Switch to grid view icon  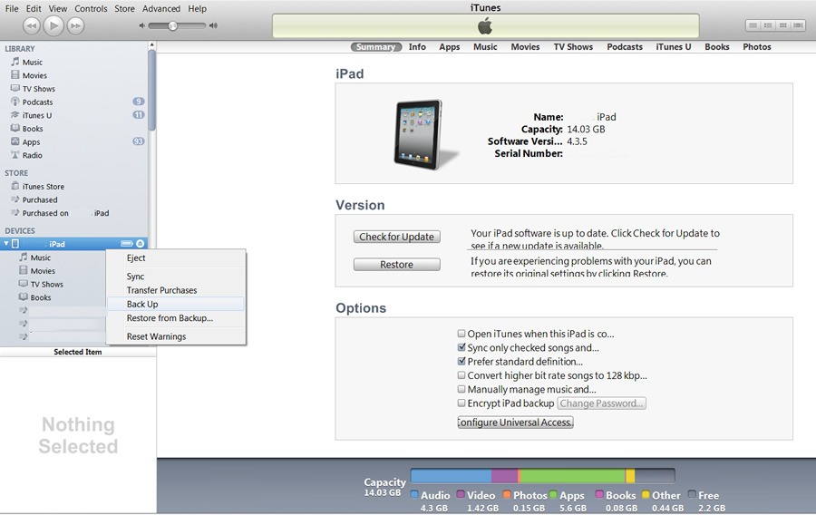point(782,25)
